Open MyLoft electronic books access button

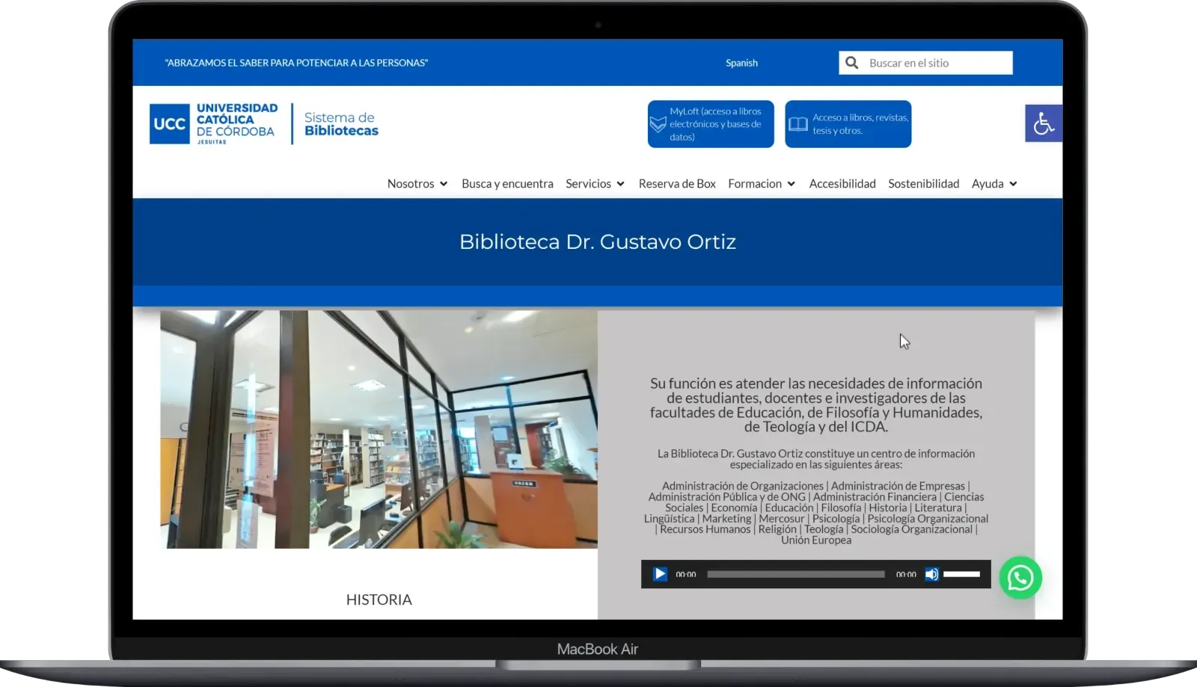[x=711, y=124]
